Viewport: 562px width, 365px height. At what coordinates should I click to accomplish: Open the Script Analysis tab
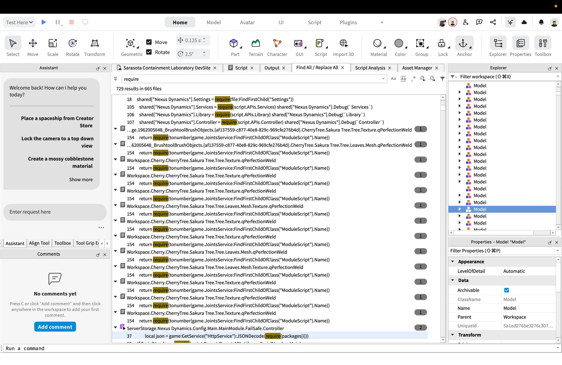[x=370, y=68]
